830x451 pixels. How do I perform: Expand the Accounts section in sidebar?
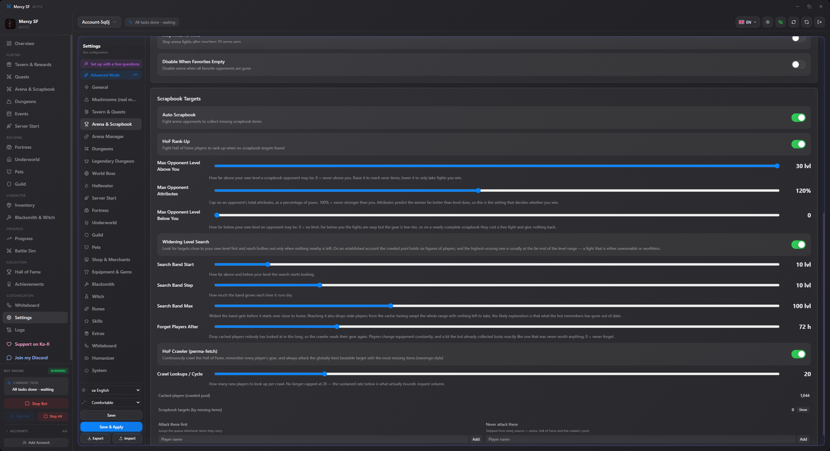(x=36, y=431)
